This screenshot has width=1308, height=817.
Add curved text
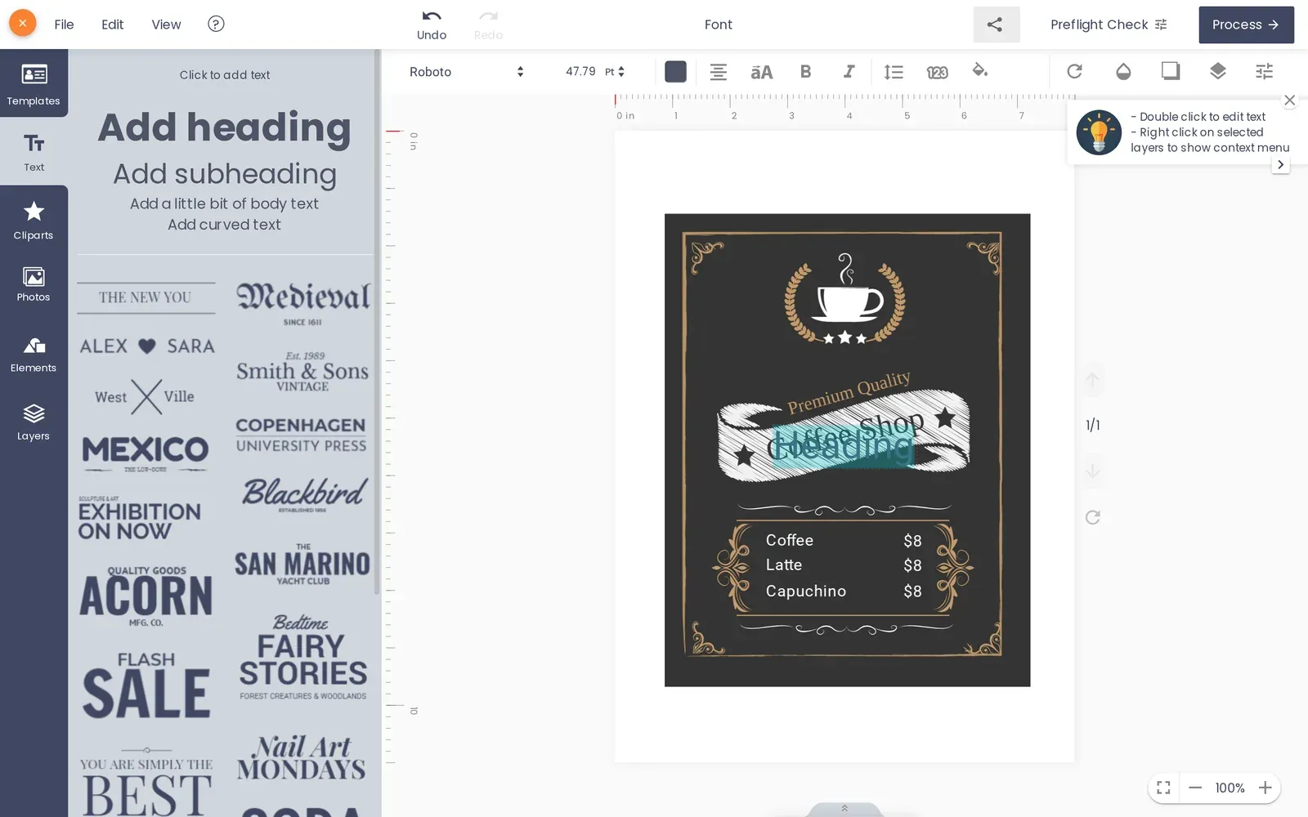(x=224, y=225)
